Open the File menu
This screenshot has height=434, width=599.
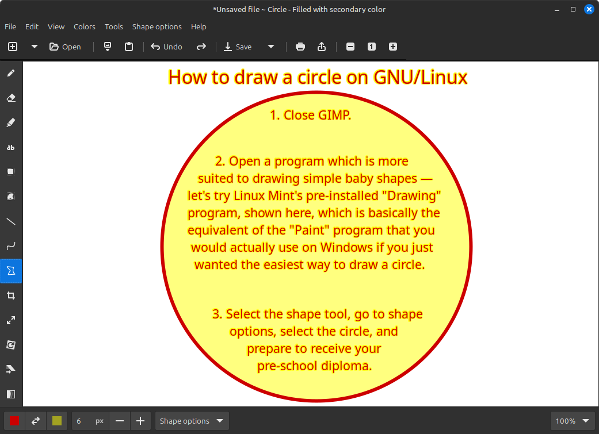pos(10,26)
